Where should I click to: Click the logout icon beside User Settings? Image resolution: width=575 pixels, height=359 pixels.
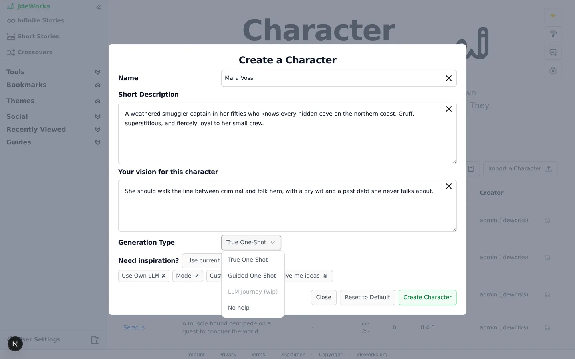(95, 340)
